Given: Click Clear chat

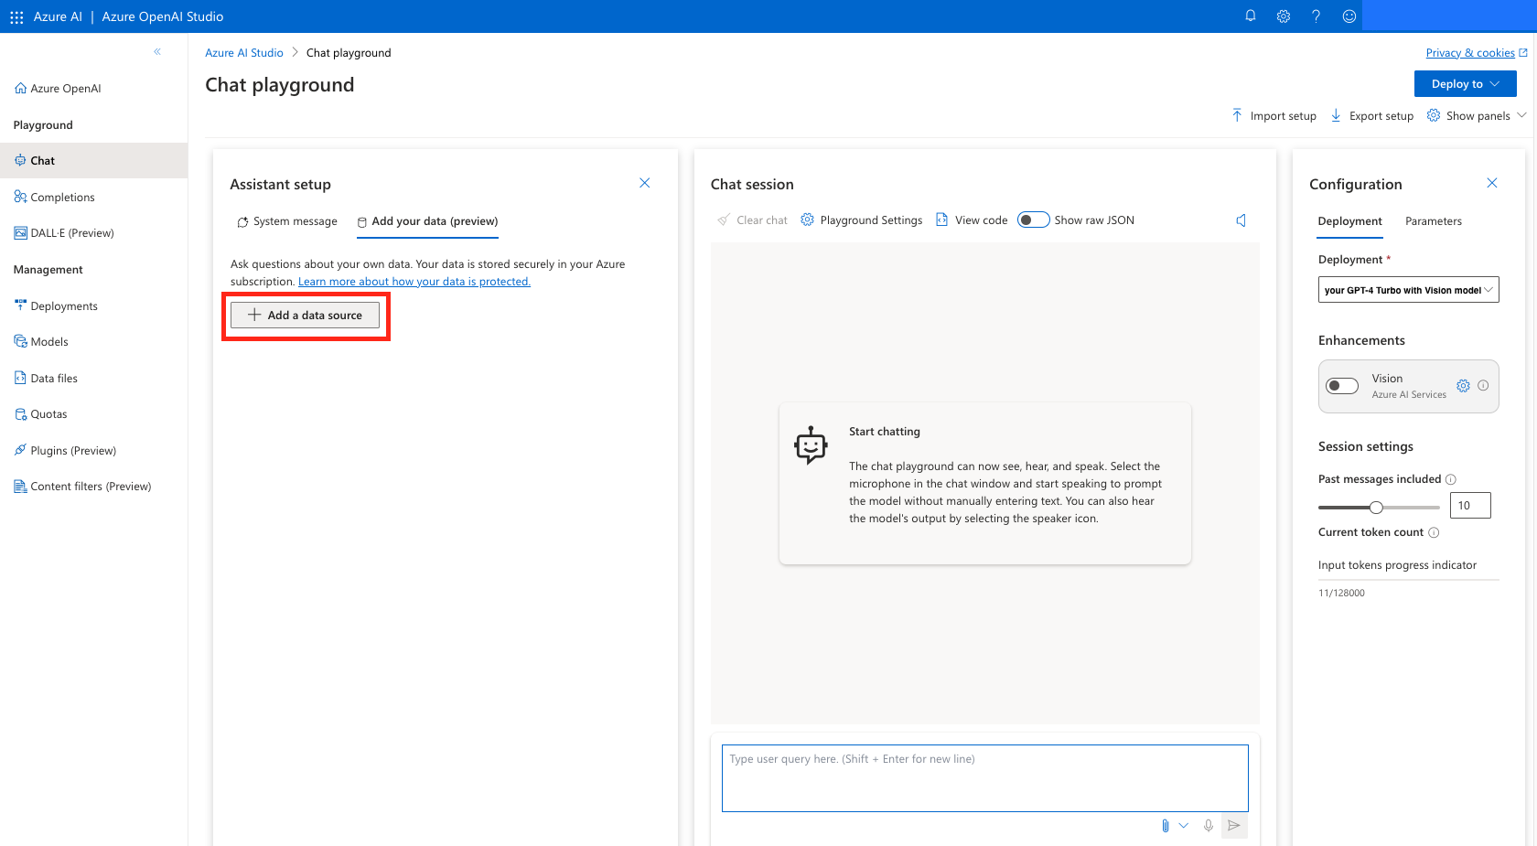Looking at the screenshot, I should click(752, 220).
